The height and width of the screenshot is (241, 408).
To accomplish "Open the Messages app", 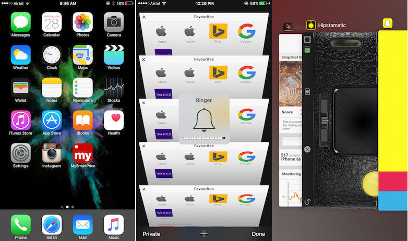I will coord(20,22).
